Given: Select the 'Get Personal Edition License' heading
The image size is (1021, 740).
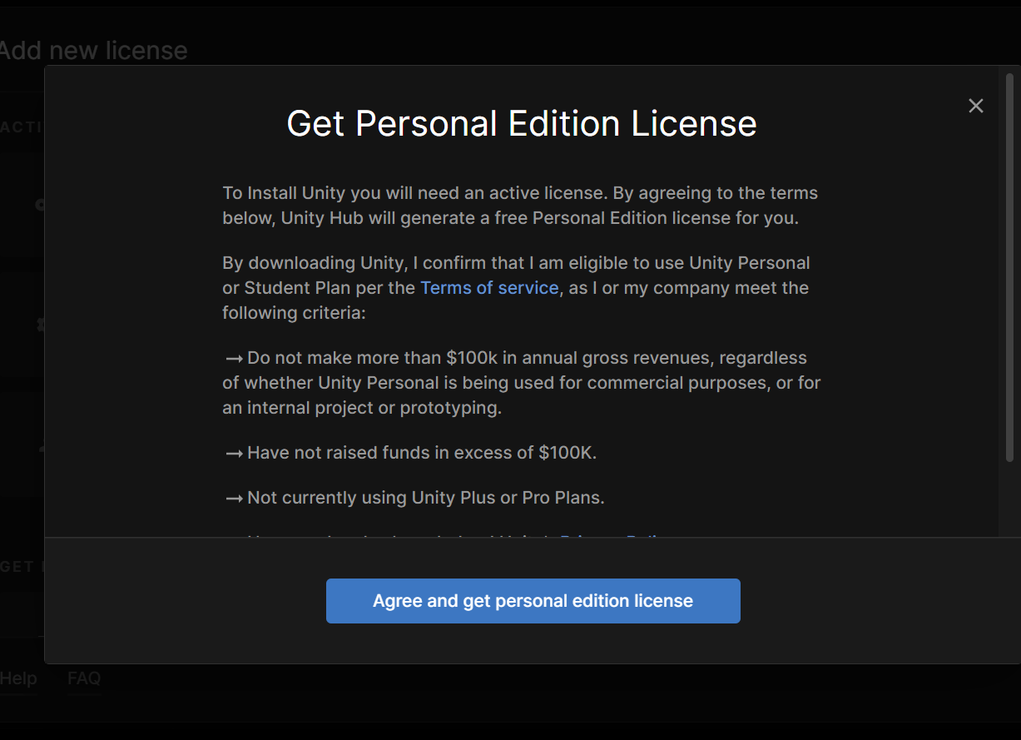Looking at the screenshot, I should point(522,124).
